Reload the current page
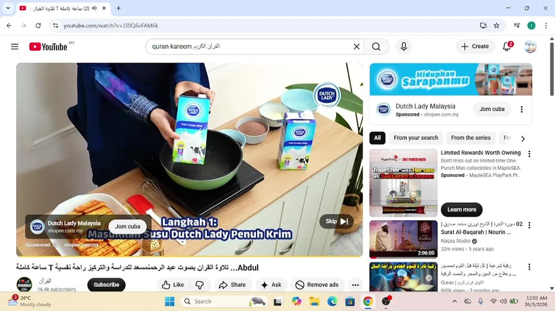 tap(38, 25)
